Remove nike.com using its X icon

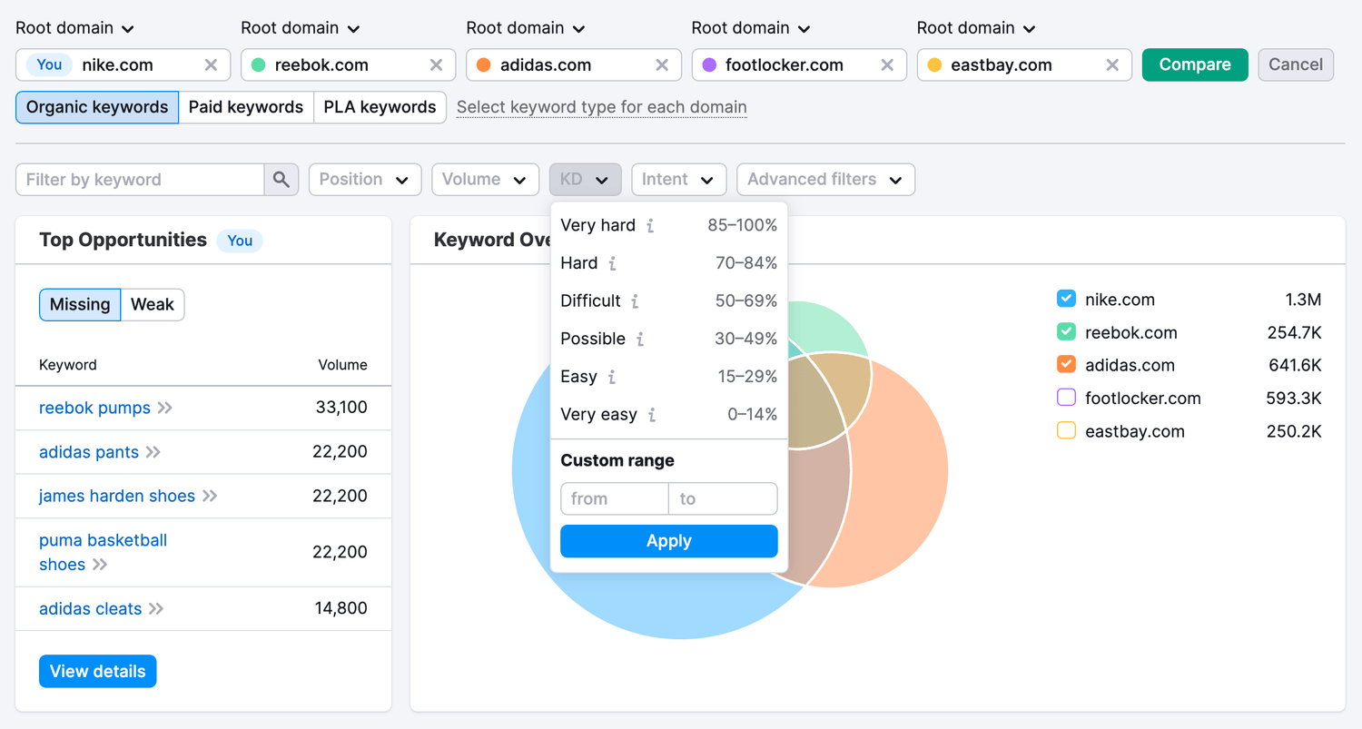pos(211,64)
